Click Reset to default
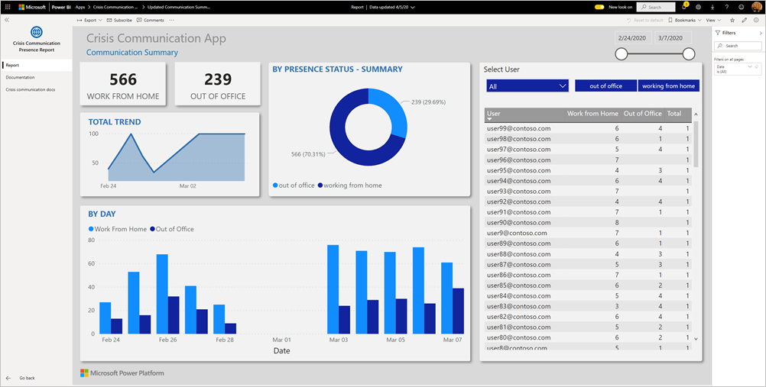This screenshot has width=766, height=387. [x=645, y=21]
